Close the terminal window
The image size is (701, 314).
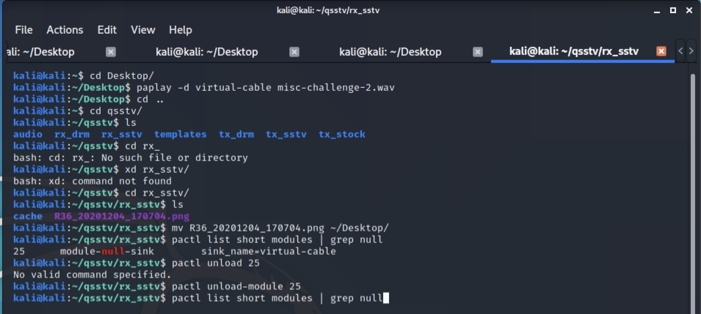click(x=689, y=10)
